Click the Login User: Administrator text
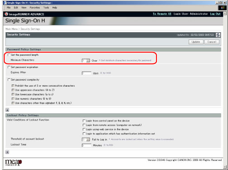 (x=190, y=14)
